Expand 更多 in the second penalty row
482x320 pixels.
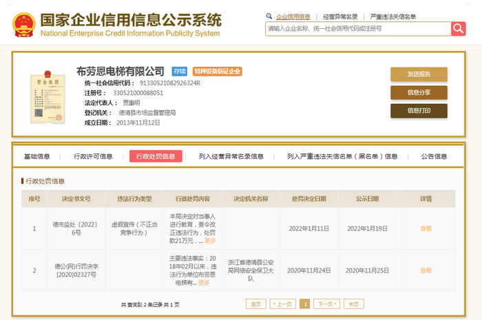[204, 282]
